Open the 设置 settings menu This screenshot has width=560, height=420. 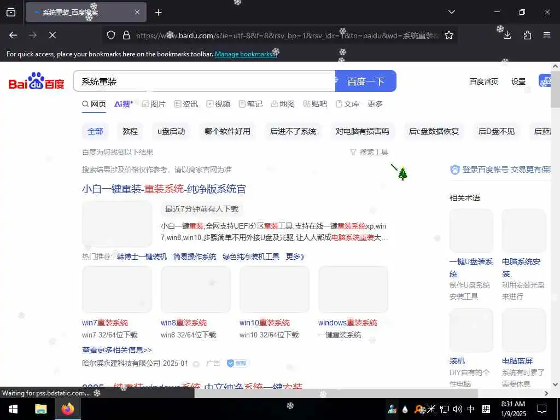pyautogui.click(x=518, y=81)
